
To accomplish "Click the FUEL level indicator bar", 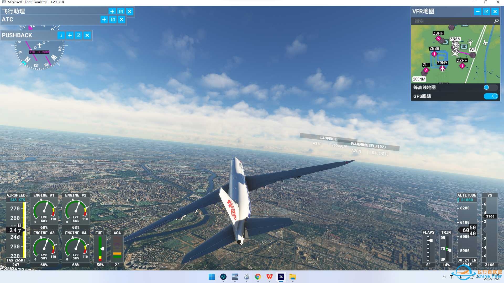I will click(100, 249).
